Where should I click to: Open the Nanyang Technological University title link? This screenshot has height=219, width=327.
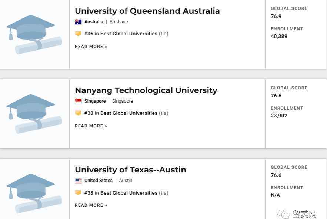click(x=146, y=90)
